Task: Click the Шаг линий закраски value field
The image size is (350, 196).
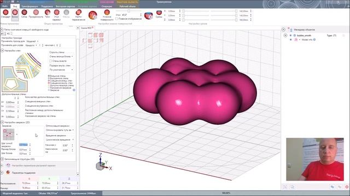Action: [x=24, y=145]
